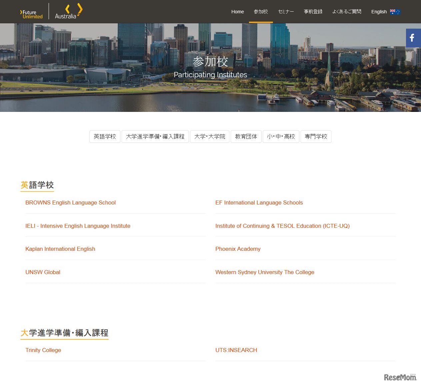Select the 大学進学準備・編入課程 filter button

155,137
